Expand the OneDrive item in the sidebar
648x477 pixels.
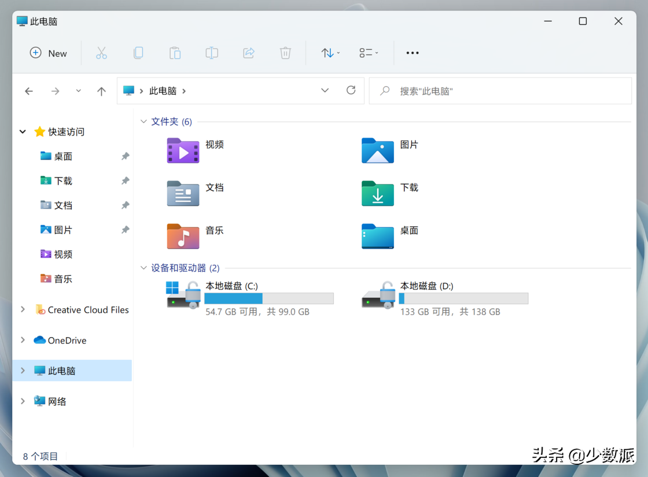(23, 340)
